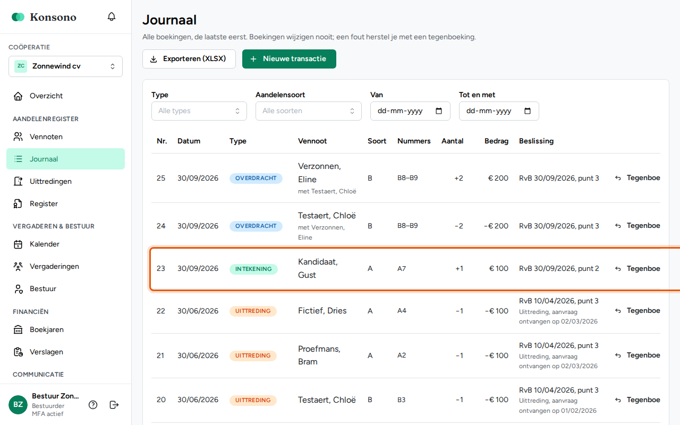Click Tegenboeking for Kandidaat, Gust entry
Viewport: 680px width, 425px height.
coord(637,269)
